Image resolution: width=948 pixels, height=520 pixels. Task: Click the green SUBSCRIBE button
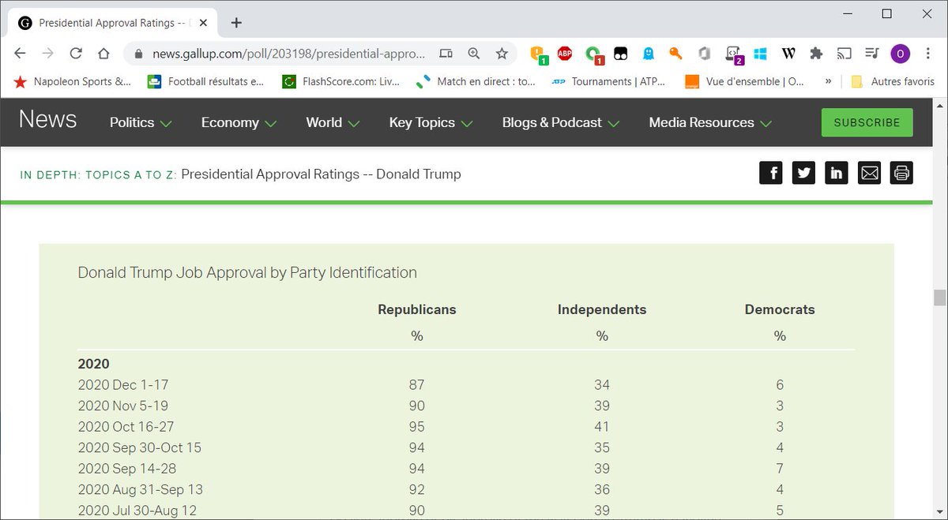pyautogui.click(x=867, y=122)
